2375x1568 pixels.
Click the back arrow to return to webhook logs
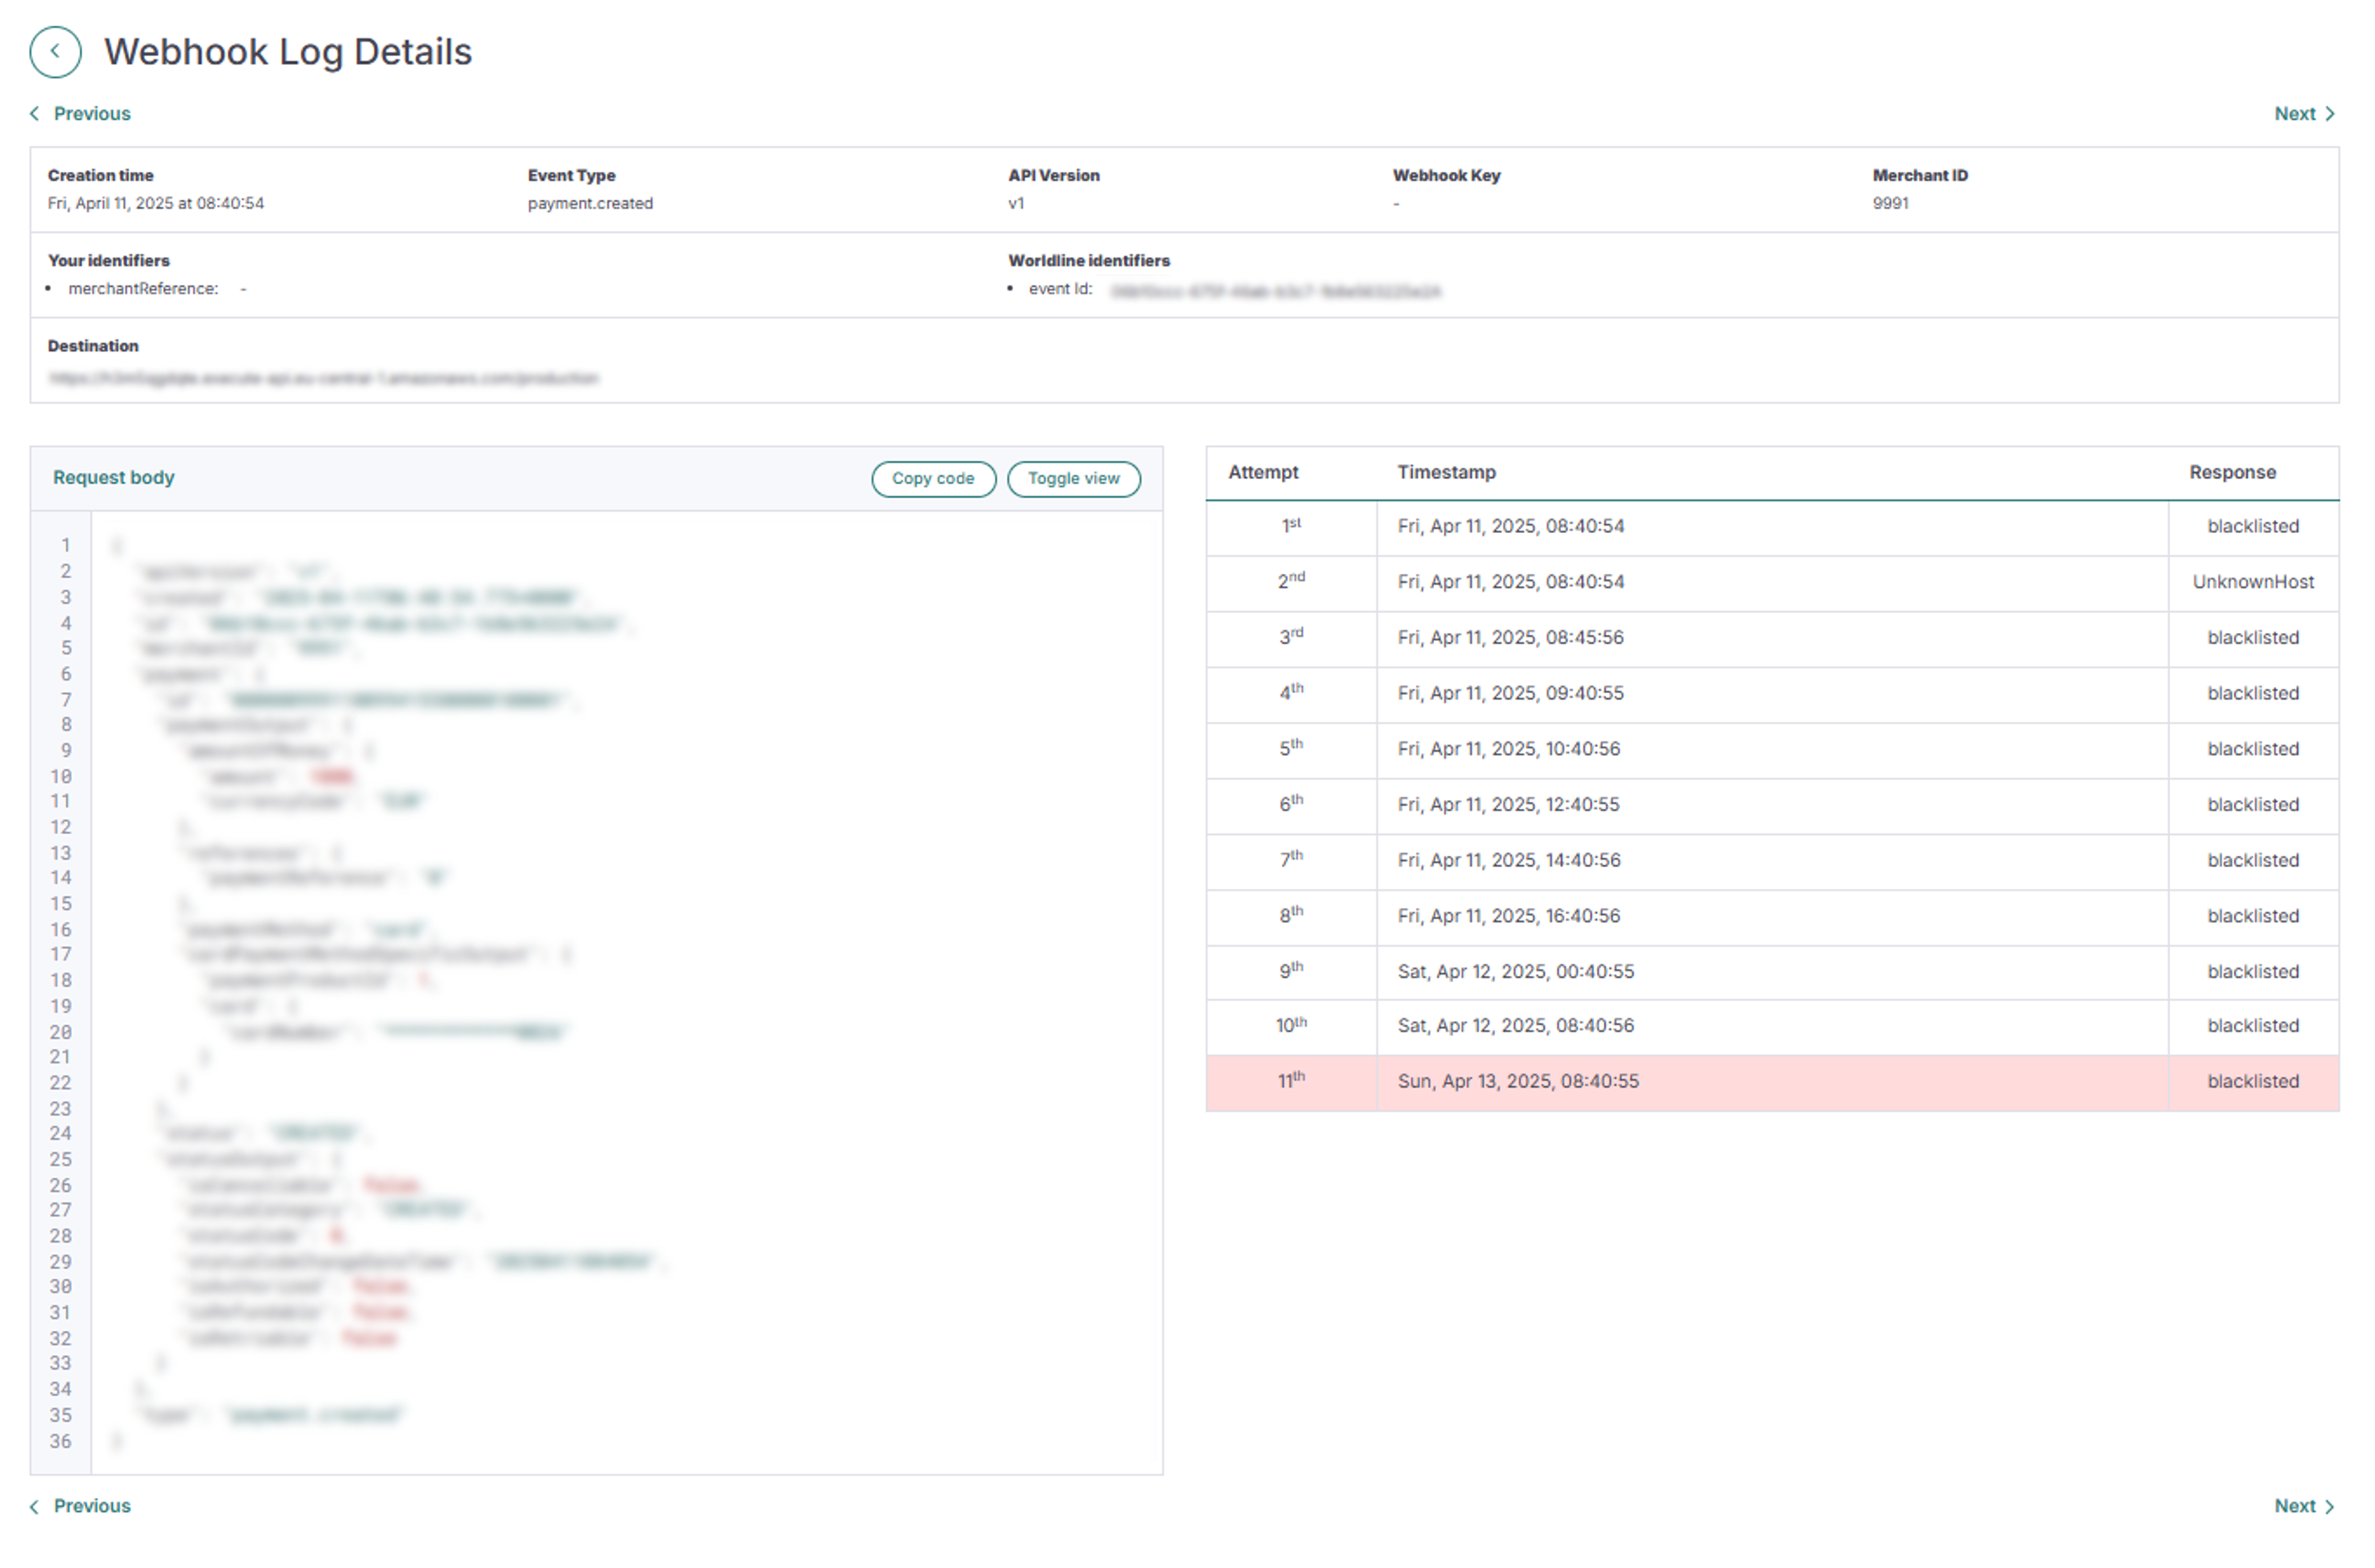(55, 51)
